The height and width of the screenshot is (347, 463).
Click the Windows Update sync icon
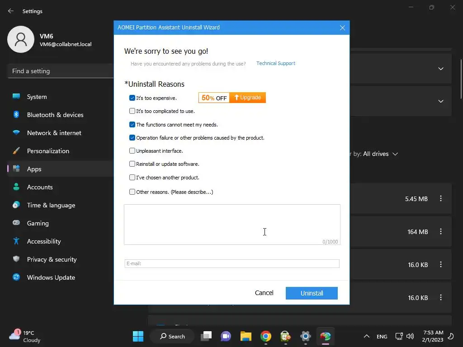pos(16,277)
